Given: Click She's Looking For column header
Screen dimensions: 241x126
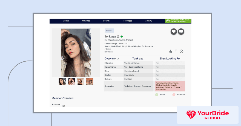Looking at the screenshot, I should pyautogui.click(x=170, y=59).
